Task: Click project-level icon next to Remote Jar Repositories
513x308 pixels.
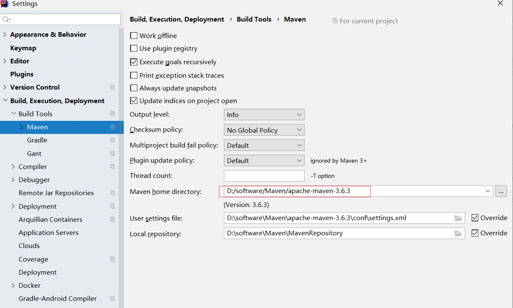Action: click(112, 193)
